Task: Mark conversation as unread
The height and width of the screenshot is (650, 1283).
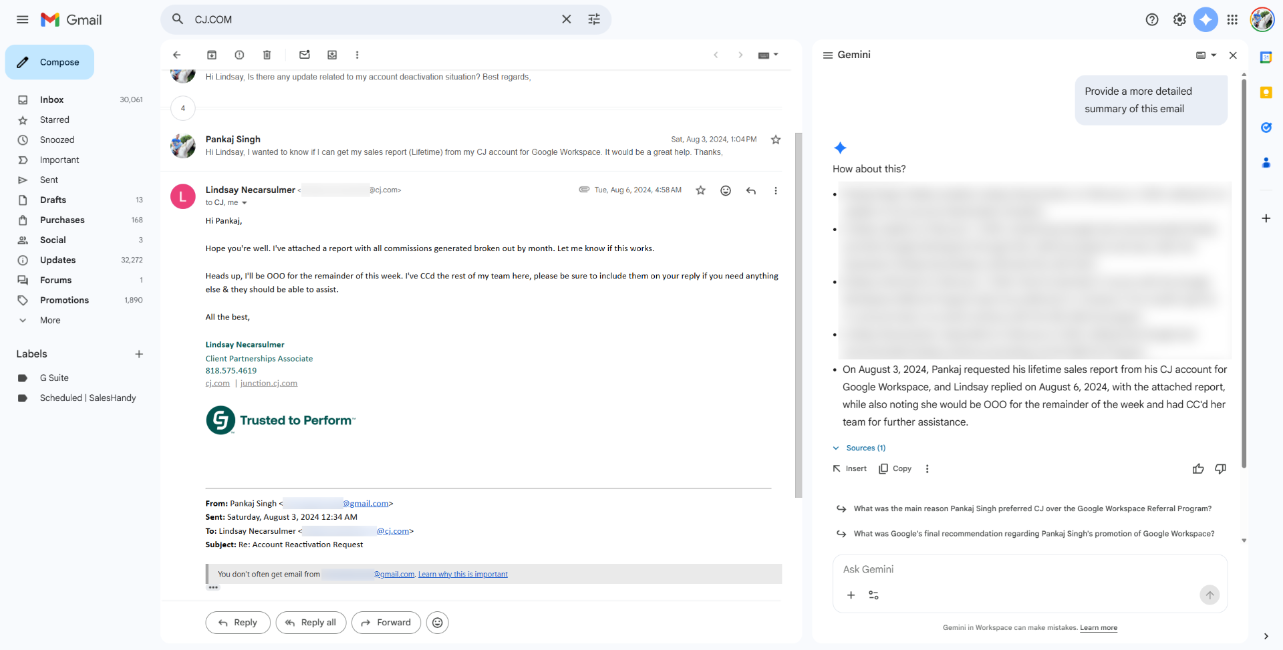Action: point(305,55)
